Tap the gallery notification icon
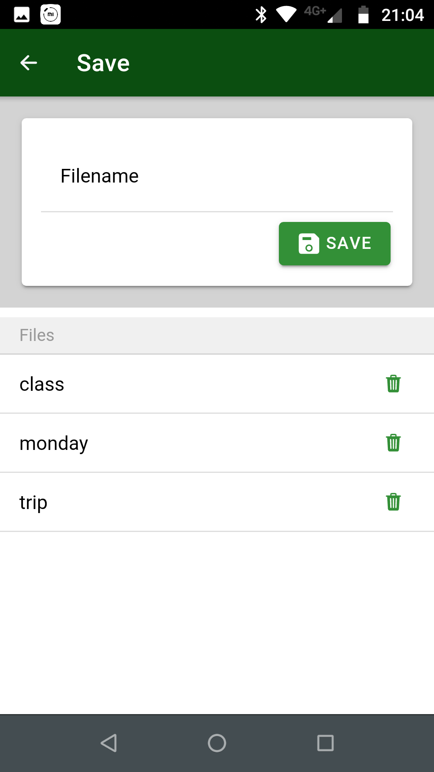Image resolution: width=434 pixels, height=772 pixels. click(22, 15)
